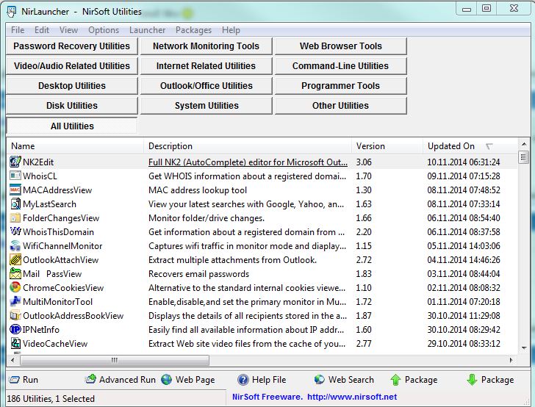Image resolution: width=535 pixels, height=407 pixels.
Task: Open the View menu
Action: 68,30
